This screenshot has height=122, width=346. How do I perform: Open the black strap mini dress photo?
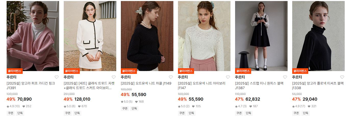point(261,36)
